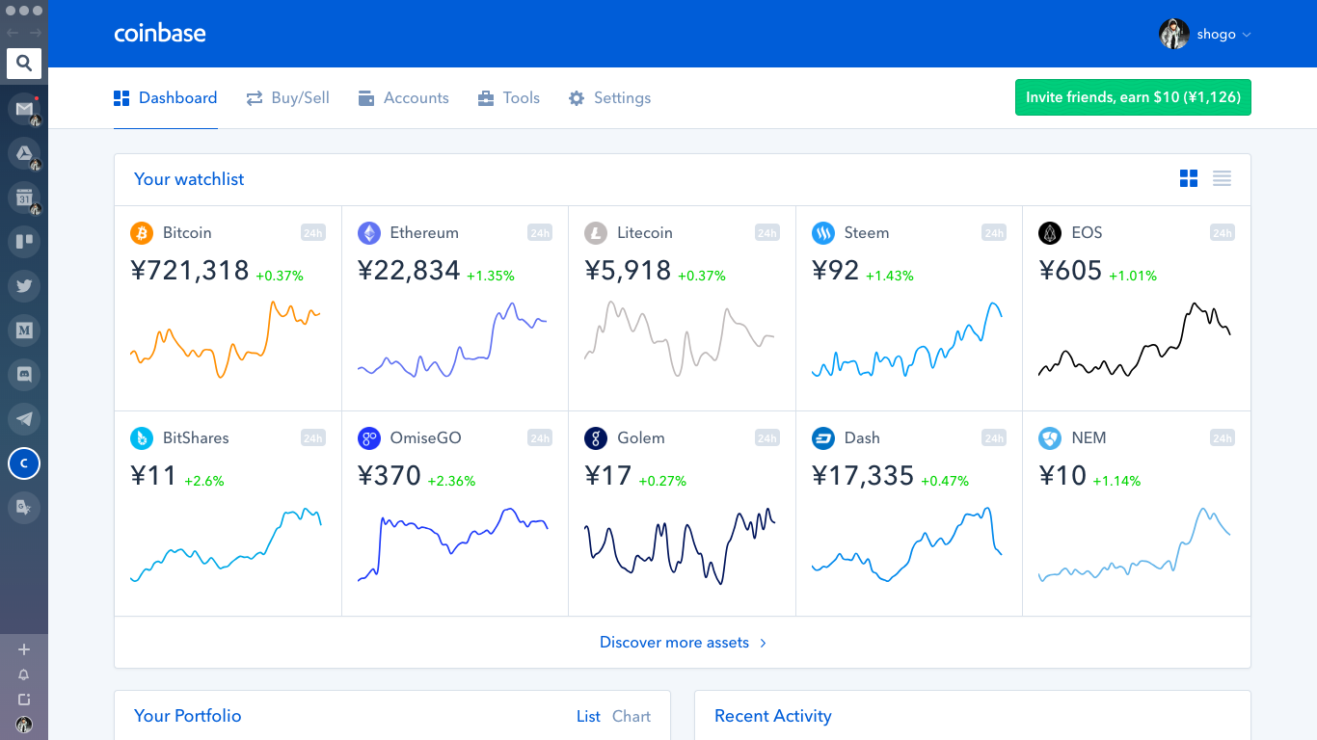Switch watchlist to grid view
This screenshot has height=740, width=1317.
tap(1189, 178)
